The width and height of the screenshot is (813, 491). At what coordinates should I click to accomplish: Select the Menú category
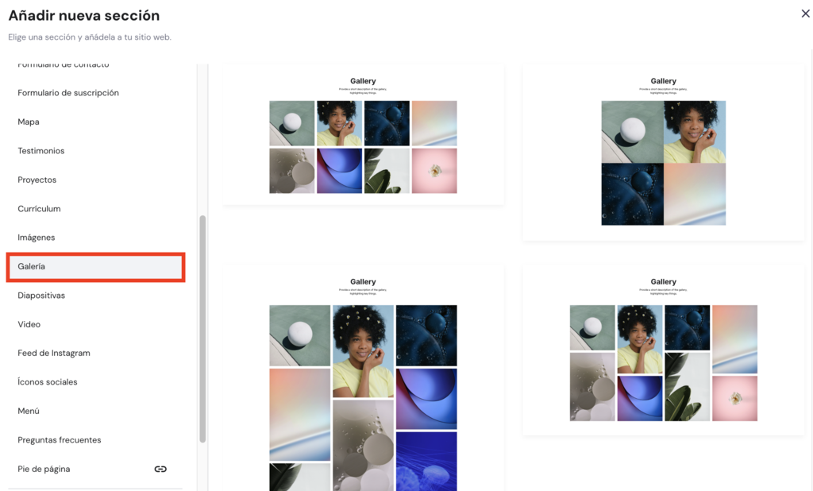point(96,411)
